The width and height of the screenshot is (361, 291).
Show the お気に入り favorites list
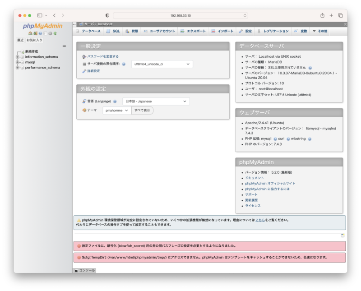click(34, 40)
